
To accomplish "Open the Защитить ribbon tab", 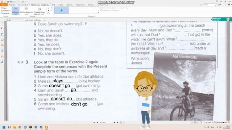I will (x=70, y=5).
